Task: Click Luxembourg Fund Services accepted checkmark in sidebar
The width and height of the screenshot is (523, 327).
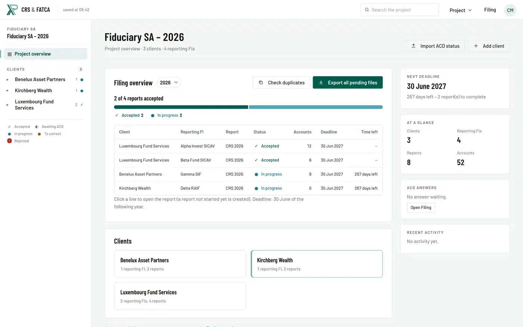Action: tap(82, 105)
